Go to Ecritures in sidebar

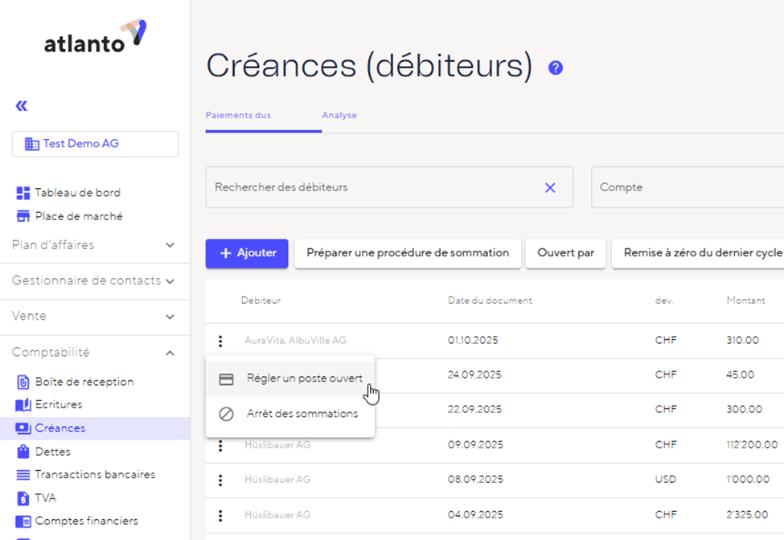click(58, 404)
